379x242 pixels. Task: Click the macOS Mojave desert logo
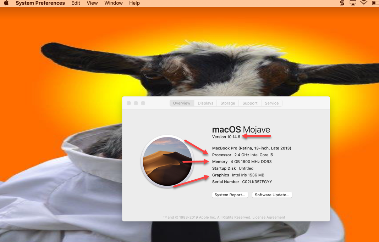tap(167, 161)
